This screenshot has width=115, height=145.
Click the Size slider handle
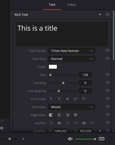(50, 75)
